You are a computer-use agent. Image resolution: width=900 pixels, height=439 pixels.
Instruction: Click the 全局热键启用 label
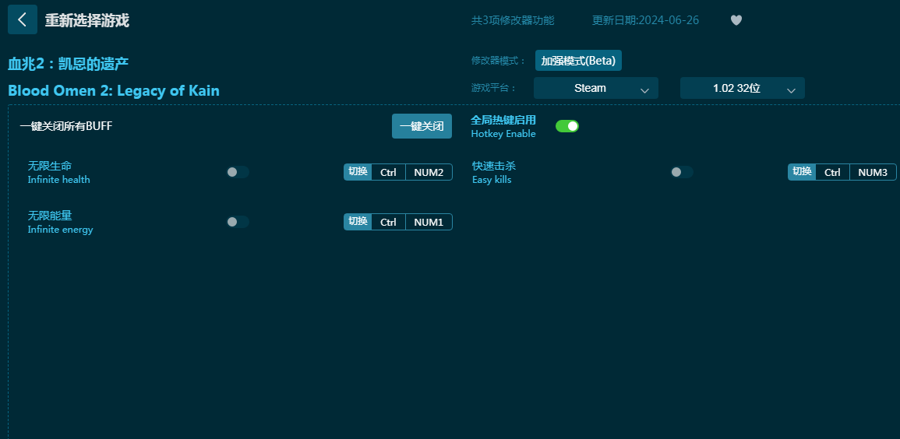pyautogui.click(x=503, y=120)
